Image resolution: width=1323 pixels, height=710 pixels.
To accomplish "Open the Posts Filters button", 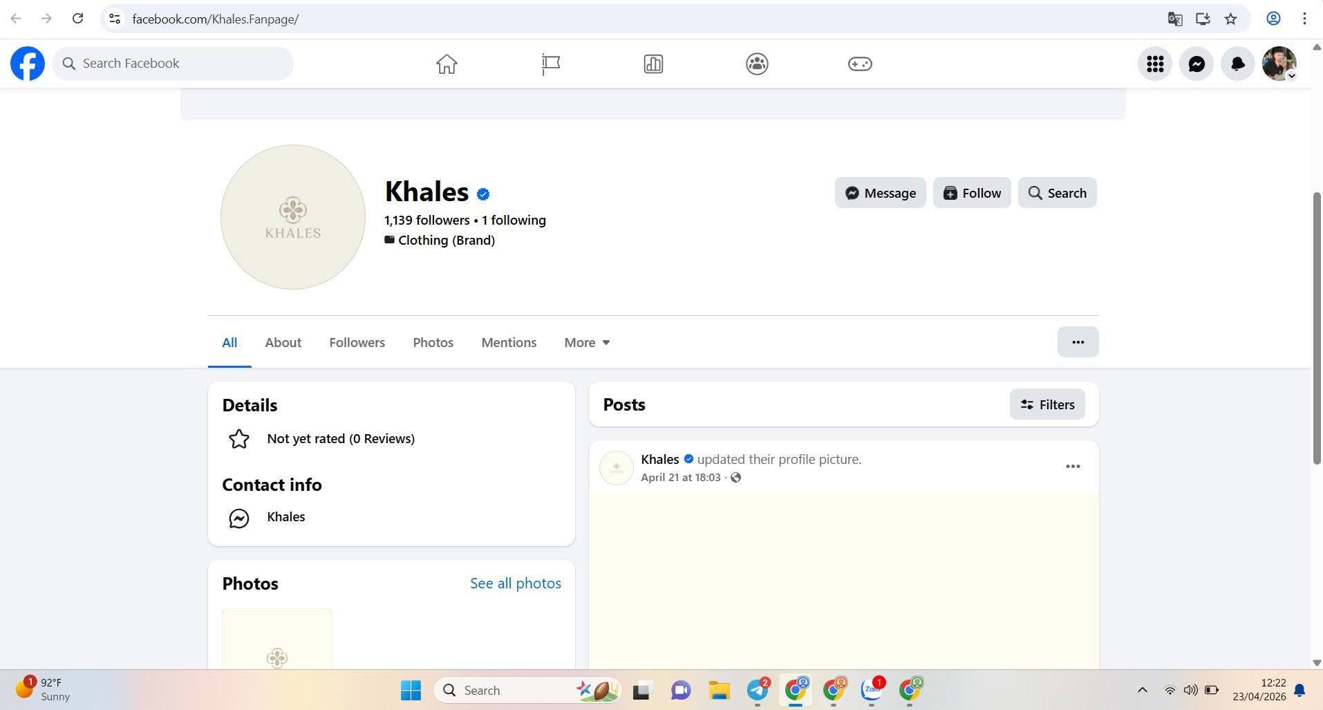I will [1047, 404].
